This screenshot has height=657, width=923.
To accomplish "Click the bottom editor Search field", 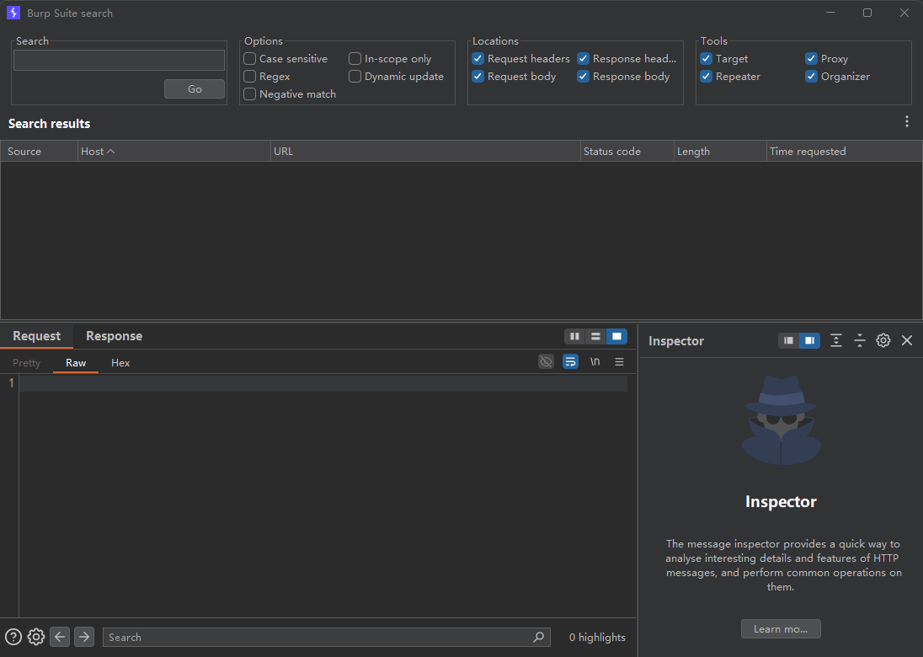I will [x=327, y=637].
